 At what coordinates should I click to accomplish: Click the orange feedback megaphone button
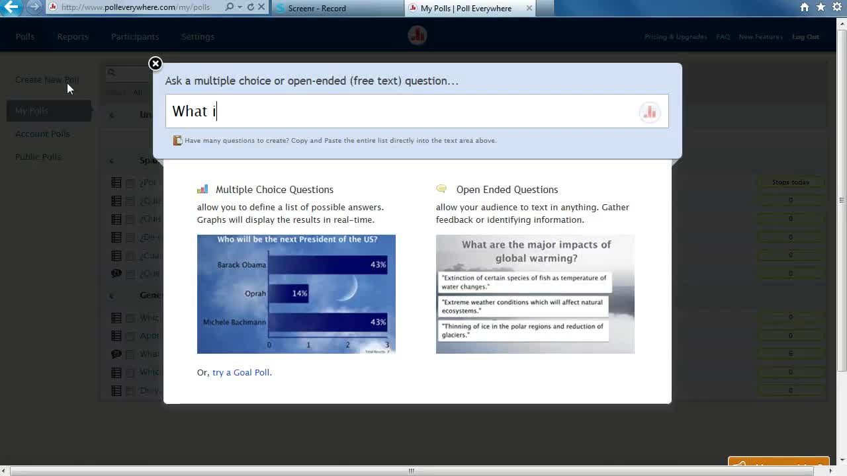[x=778, y=462]
